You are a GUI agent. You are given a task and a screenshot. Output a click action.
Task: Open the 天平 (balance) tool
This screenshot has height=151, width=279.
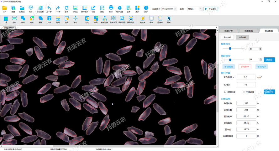click(x=31, y=9)
